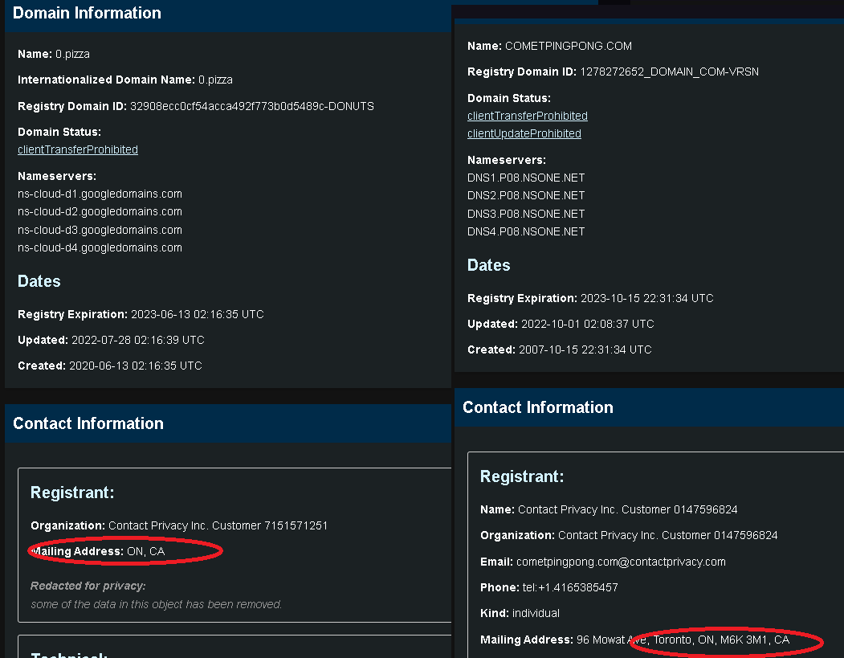
Task: Click Mailing Address ON, CA line
Action: pos(97,551)
